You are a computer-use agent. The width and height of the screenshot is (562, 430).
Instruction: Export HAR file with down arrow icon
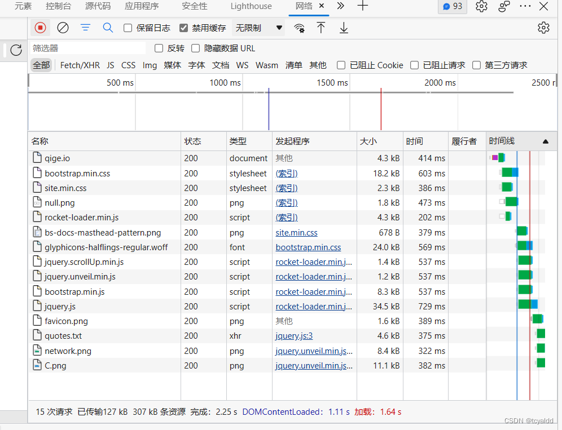(344, 28)
